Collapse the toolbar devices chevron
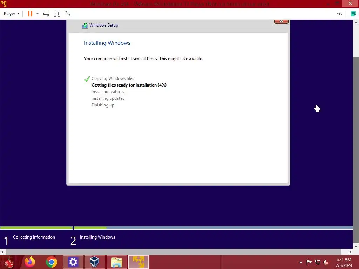Image resolution: width=359 pixels, height=269 pixels. click(x=339, y=14)
